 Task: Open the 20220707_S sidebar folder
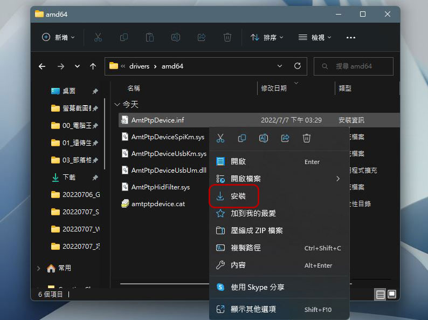tap(75, 212)
